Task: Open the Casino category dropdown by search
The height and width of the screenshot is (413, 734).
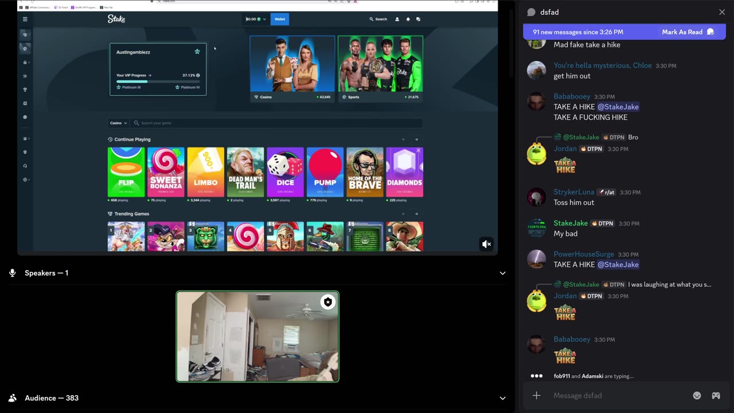Action: 119,123
